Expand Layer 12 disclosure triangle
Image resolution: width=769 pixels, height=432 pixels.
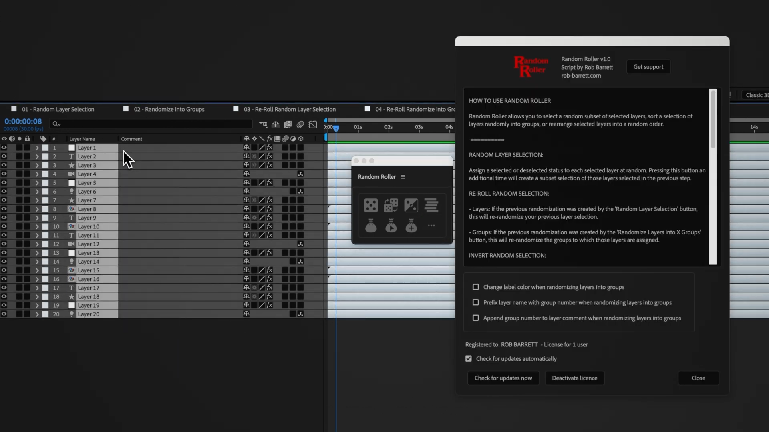[x=37, y=244]
